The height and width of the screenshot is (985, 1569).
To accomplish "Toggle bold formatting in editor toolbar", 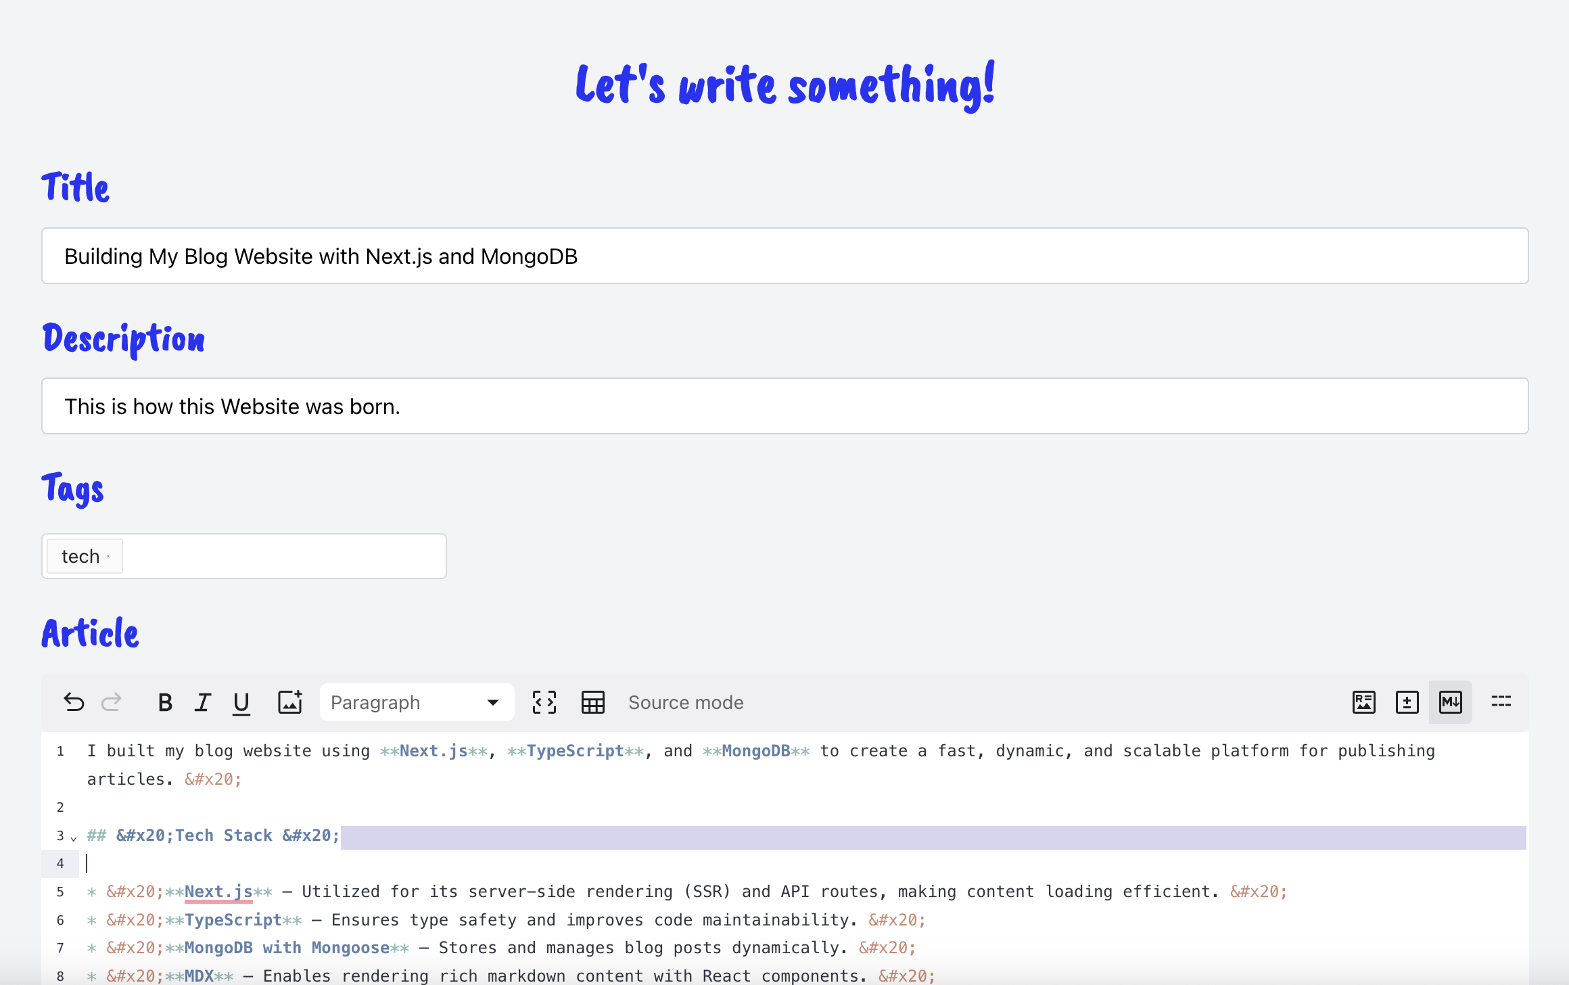I will [164, 702].
